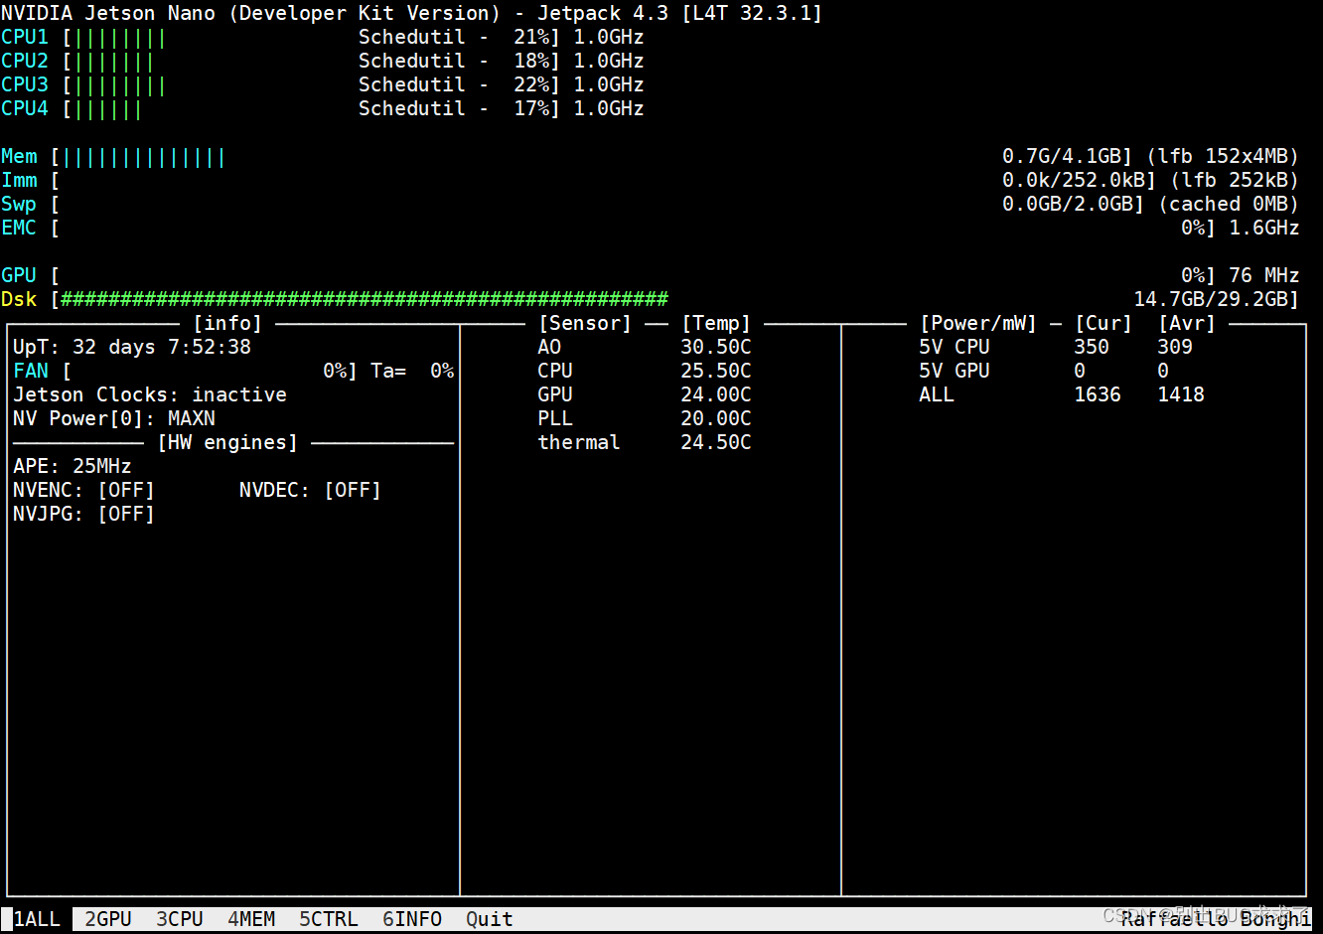This screenshot has width=1323, height=934.
Task: Click the current total power 1636
Action: 1098,394
